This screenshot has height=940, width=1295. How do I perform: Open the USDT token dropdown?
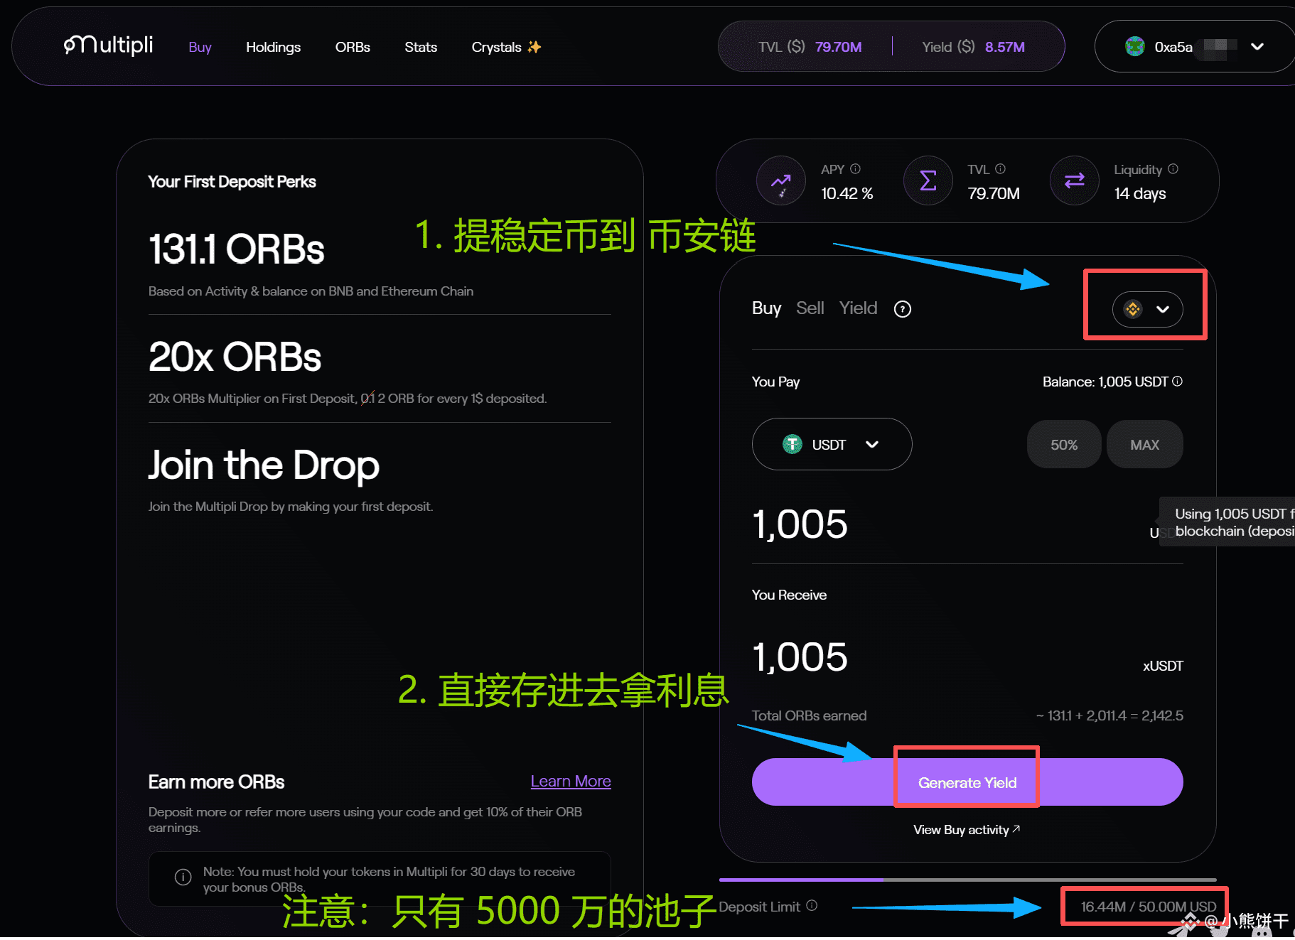click(832, 444)
